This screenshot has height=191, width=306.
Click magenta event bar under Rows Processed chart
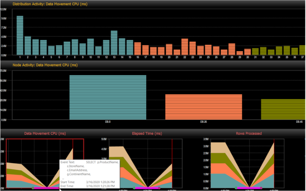click(x=249, y=188)
